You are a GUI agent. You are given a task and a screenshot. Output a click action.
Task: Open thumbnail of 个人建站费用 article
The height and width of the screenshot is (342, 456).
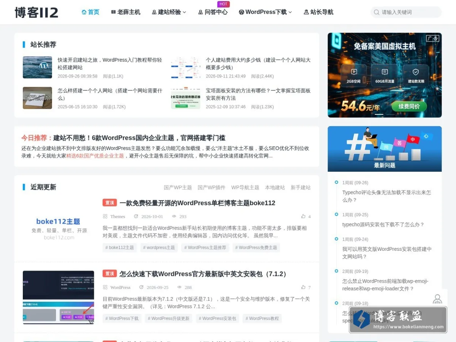(x=185, y=67)
